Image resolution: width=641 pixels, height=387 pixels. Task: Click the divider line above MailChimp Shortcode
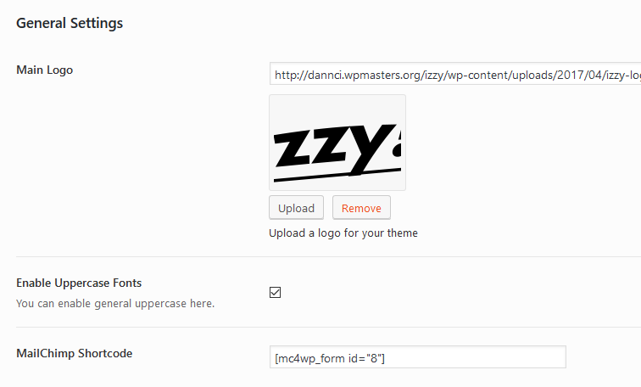[322, 328]
